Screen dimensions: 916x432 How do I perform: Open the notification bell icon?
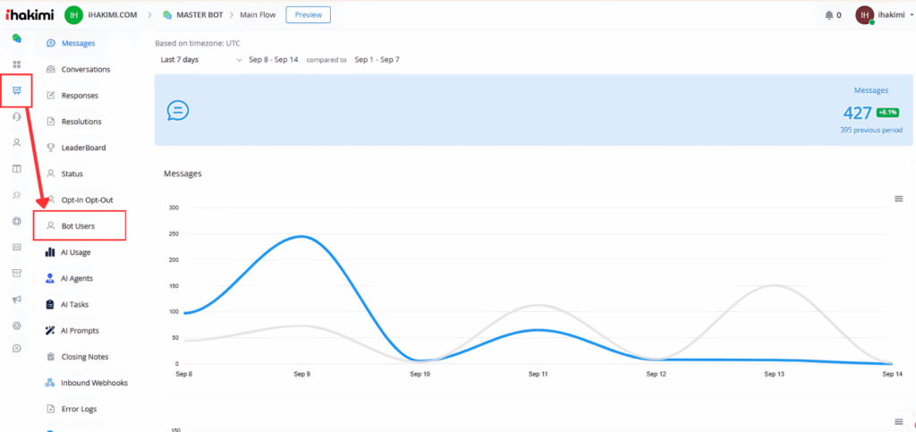point(827,15)
